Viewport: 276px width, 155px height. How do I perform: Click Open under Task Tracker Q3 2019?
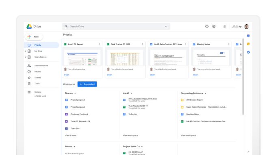[110, 75]
